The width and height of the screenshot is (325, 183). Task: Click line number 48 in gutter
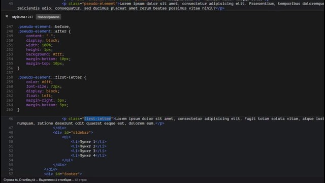coord(11,132)
